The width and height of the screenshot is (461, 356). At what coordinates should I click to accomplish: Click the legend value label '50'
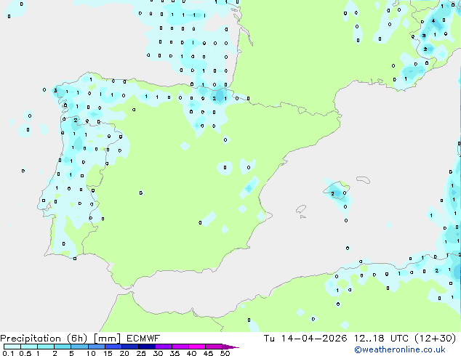coord(225,353)
